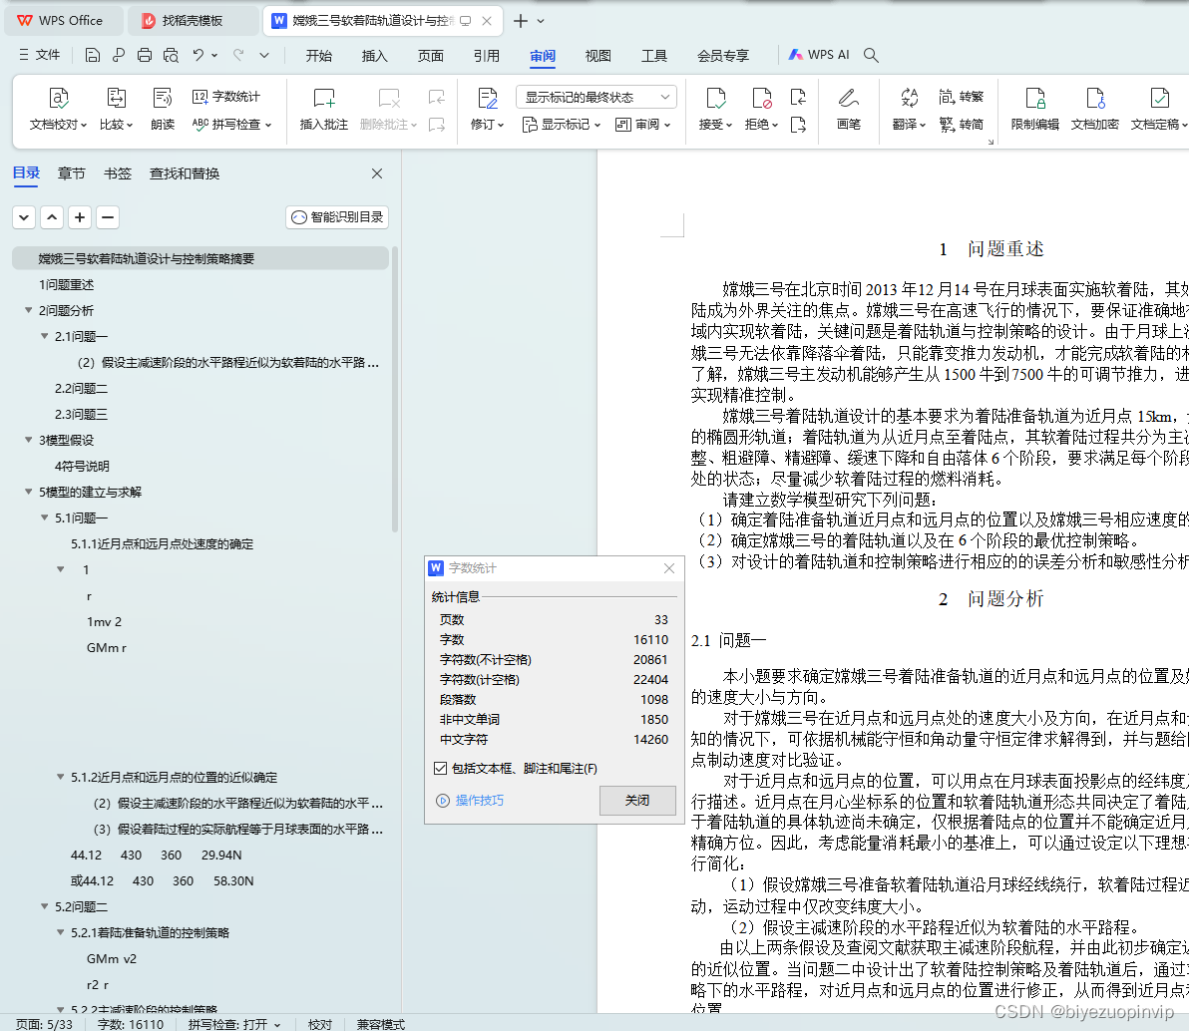
Task: Click 智能识别目录 button
Action: [x=337, y=216]
